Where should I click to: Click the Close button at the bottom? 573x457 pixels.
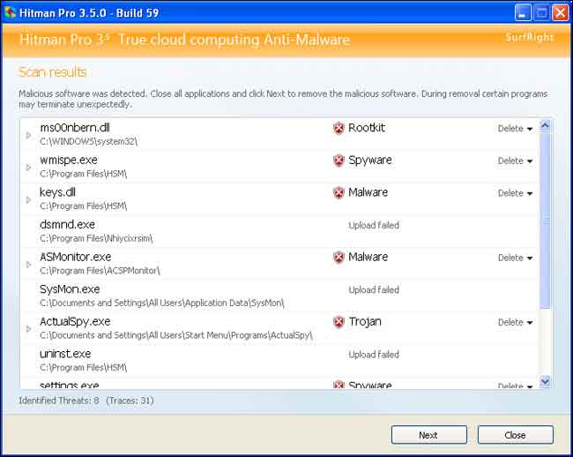[516, 435]
